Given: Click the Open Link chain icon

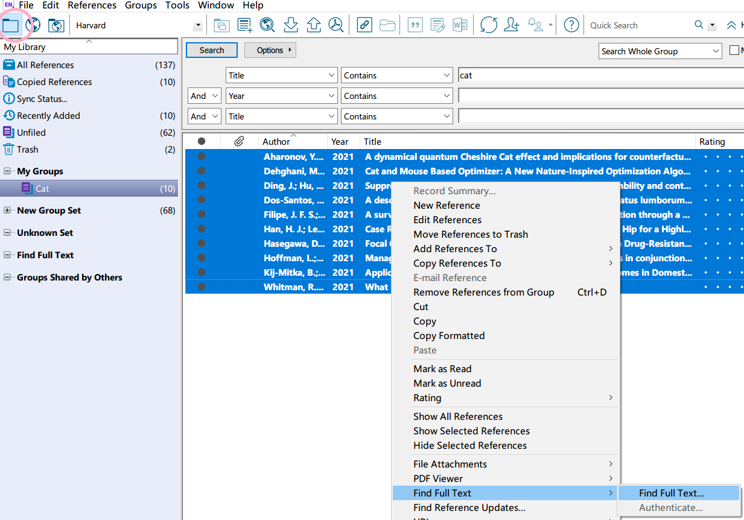Looking at the screenshot, I should 364,25.
